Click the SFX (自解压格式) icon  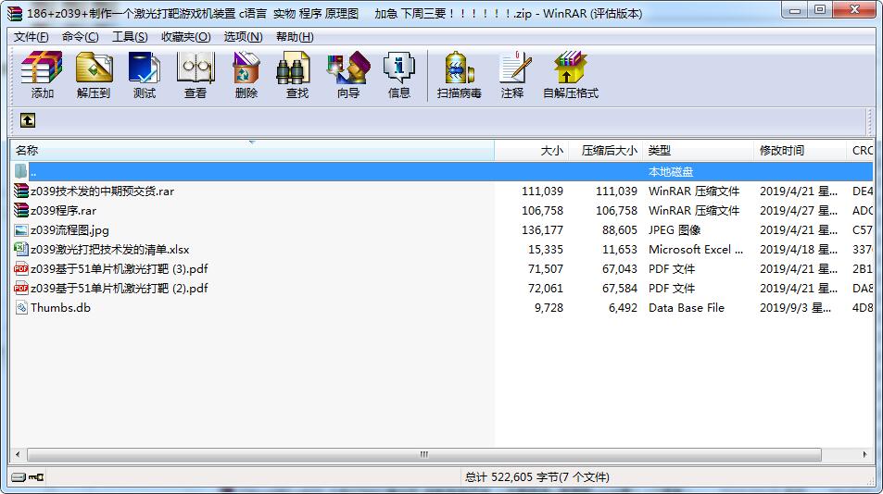click(x=571, y=75)
